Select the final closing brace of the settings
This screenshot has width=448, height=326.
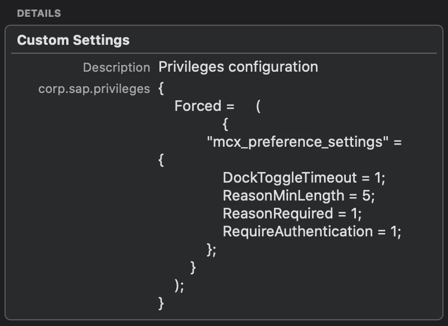pyautogui.click(x=161, y=303)
